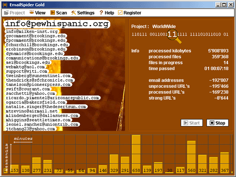Click the chart bar labeled 560
236x177 pixels.
coord(191,157)
